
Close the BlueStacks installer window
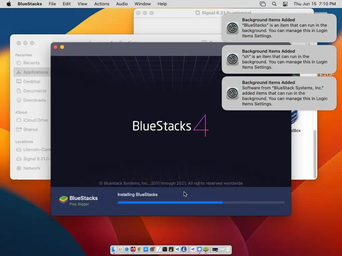[x=55, y=47]
